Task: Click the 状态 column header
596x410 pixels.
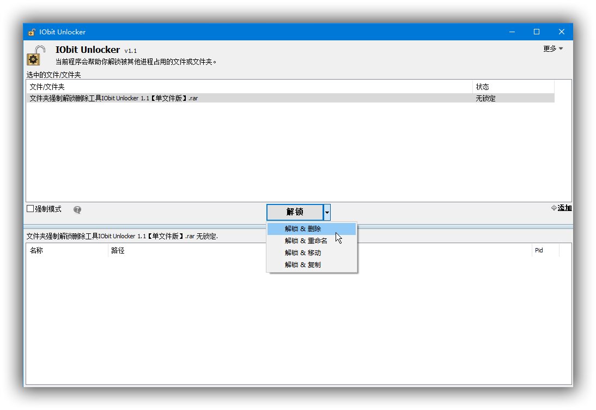Action: (513, 87)
